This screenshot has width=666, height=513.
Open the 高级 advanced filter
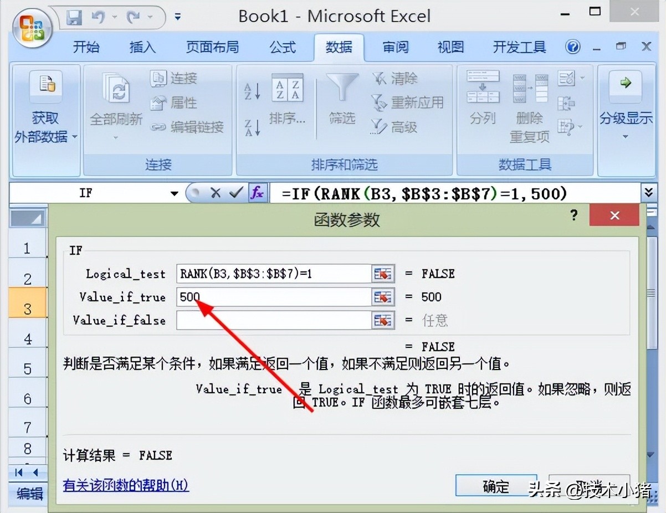click(395, 127)
